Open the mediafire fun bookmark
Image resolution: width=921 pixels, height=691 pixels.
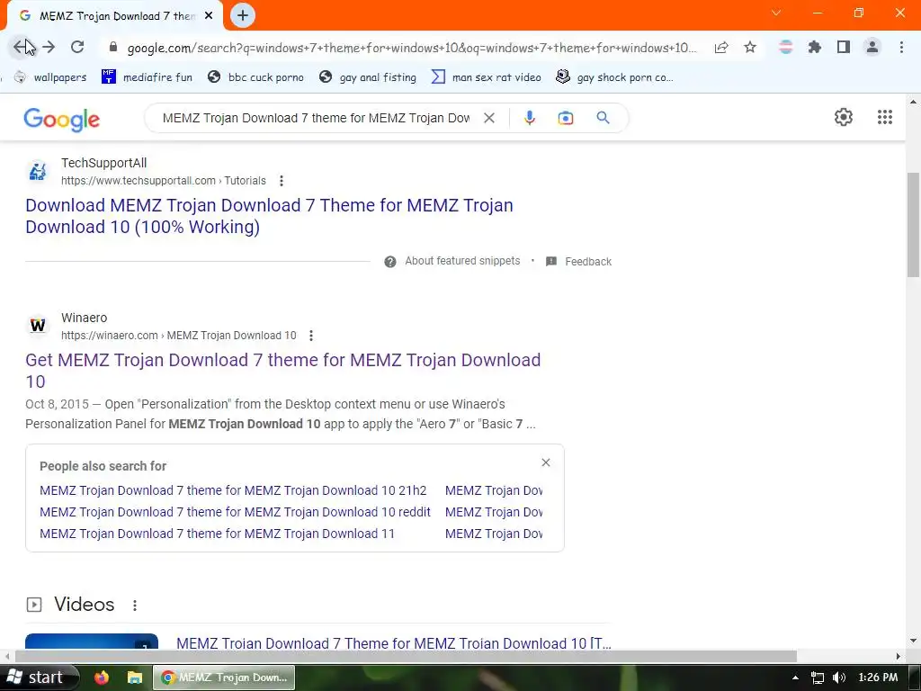[x=147, y=77]
